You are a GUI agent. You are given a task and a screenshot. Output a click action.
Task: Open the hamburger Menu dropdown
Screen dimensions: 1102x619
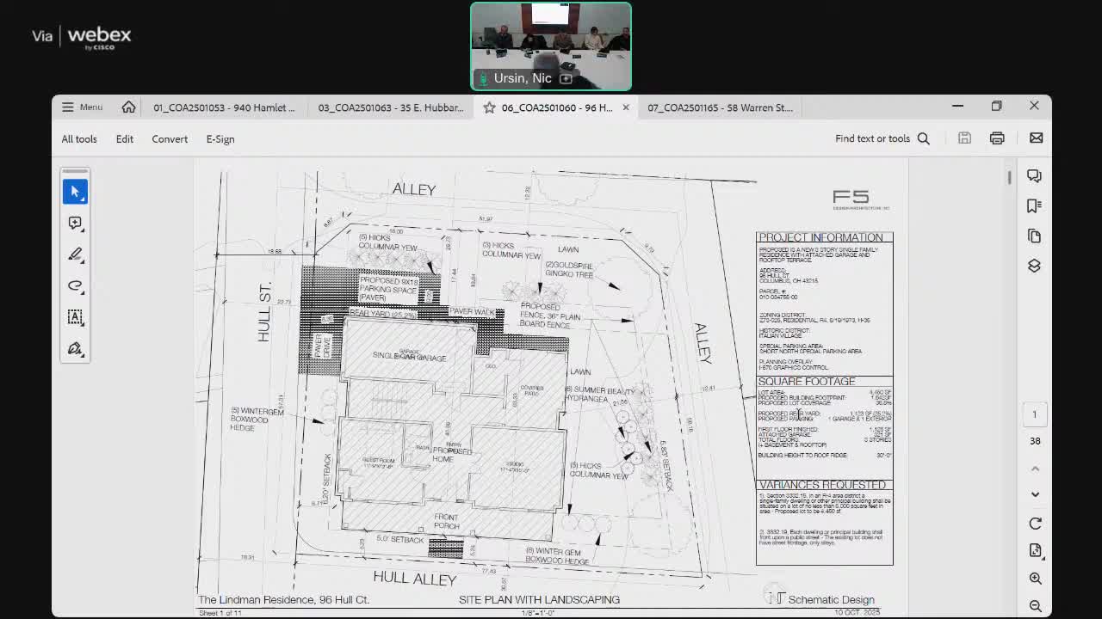click(x=82, y=107)
